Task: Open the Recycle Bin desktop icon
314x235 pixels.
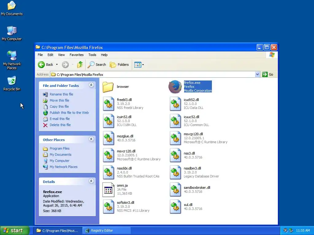Action: coord(12,81)
